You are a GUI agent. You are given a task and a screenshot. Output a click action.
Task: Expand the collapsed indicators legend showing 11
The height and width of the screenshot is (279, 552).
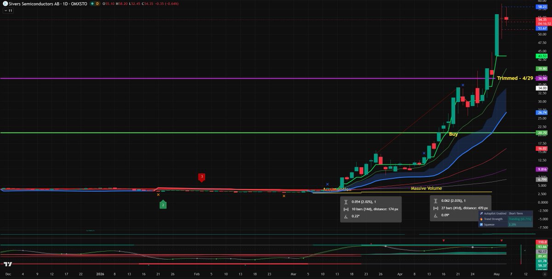pyautogui.click(x=9, y=10)
